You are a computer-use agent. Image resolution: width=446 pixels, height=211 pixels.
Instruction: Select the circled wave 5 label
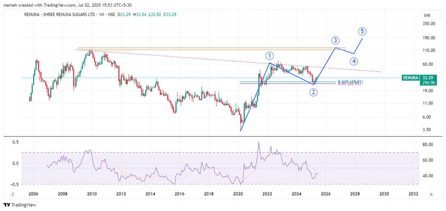tap(362, 31)
